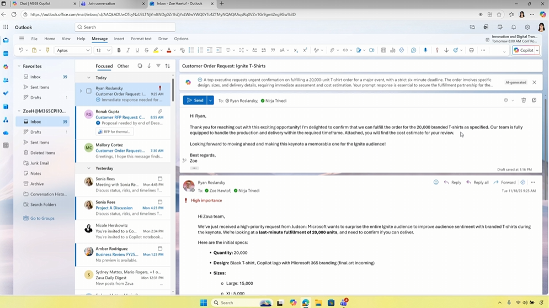Mark message as high importance in ribbon
This screenshot has height=308, width=549.
tap(437, 50)
